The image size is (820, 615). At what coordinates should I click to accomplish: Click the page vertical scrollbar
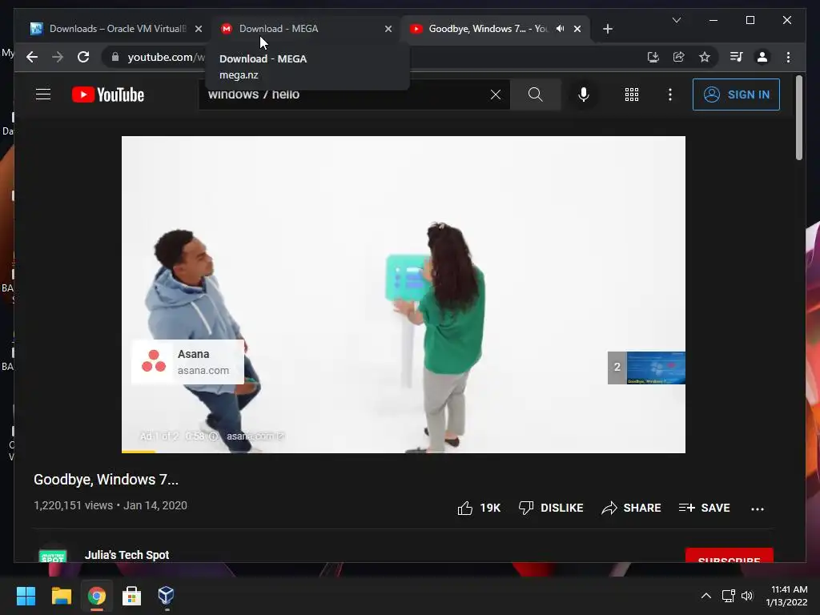point(798,118)
